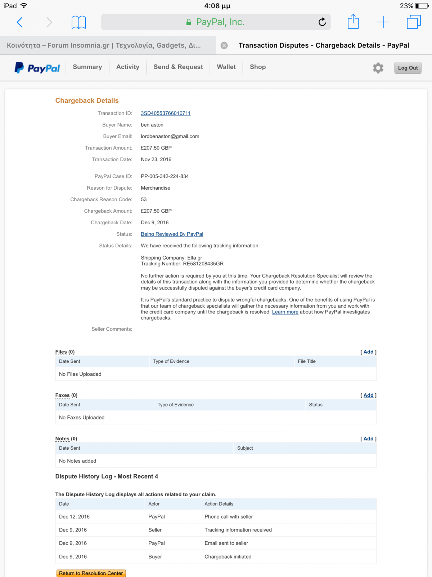The image size is (432, 577).
Task: Open the Safari share sheet icon
Action: [353, 22]
